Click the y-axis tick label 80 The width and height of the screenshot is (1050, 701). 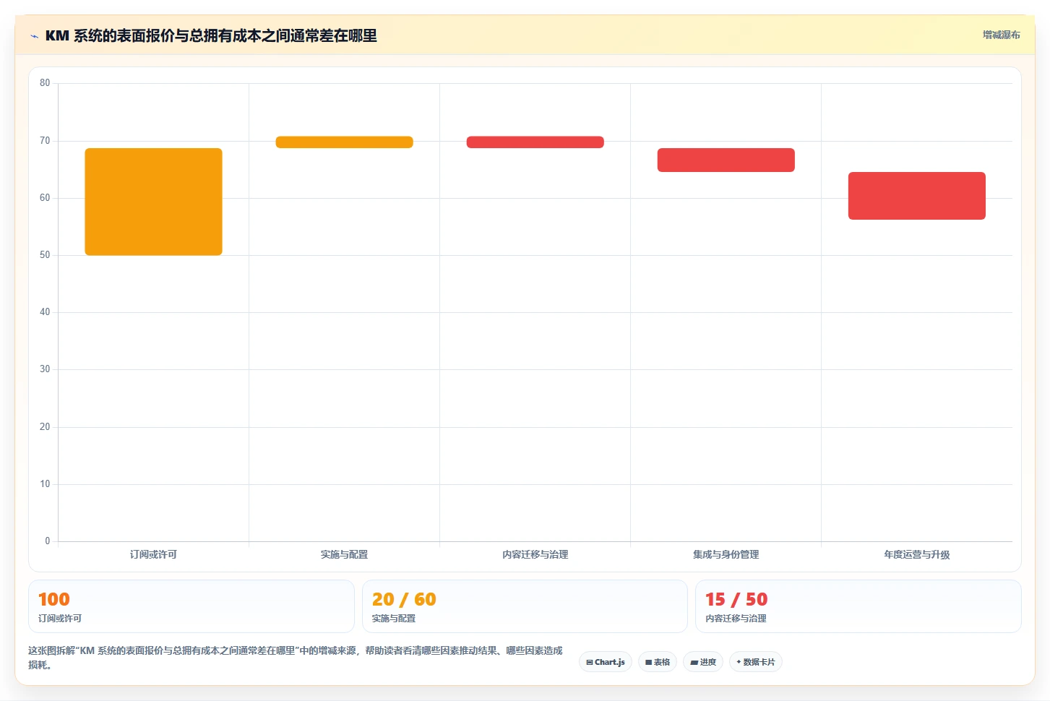(x=45, y=83)
